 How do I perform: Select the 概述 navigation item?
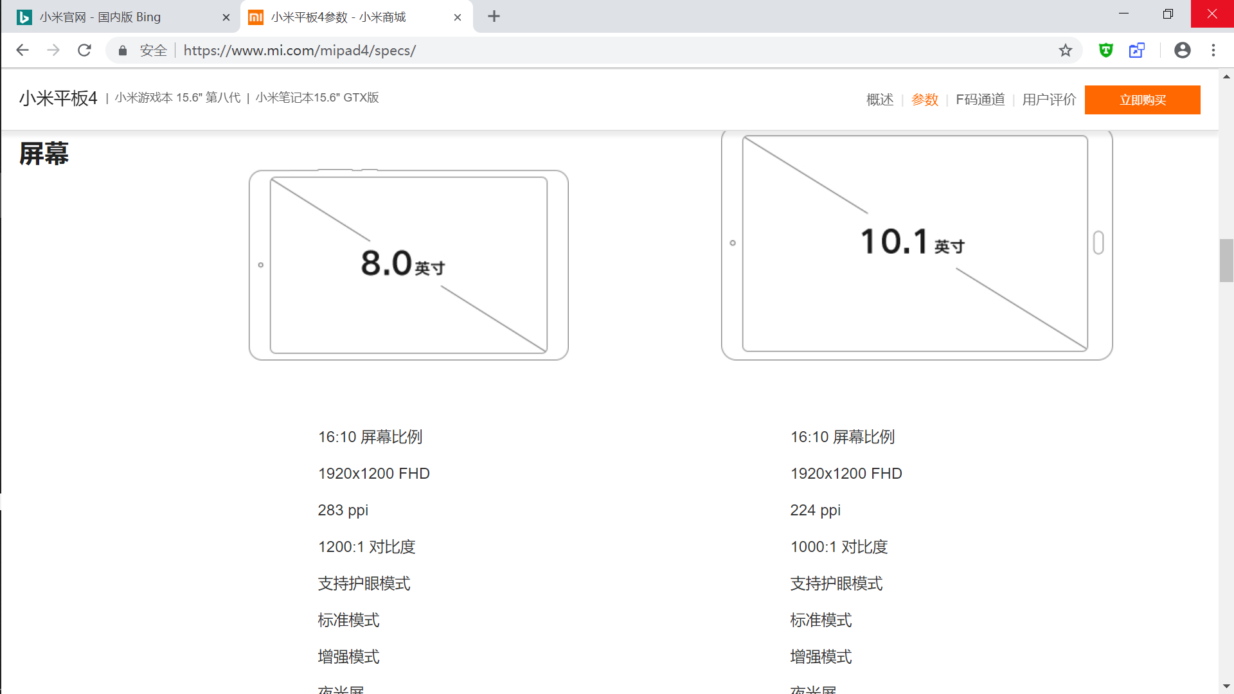point(879,100)
